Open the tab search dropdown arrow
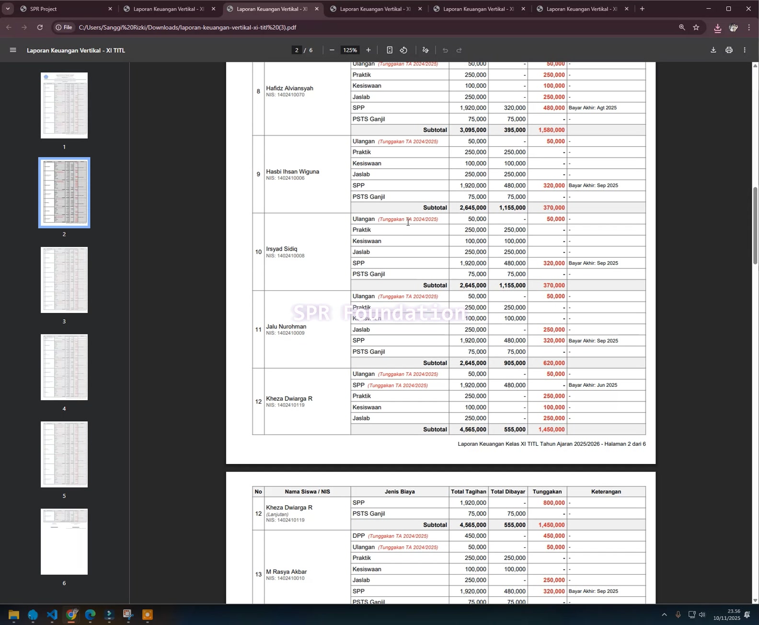Screen dimensions: 759x625 (8, 9)
